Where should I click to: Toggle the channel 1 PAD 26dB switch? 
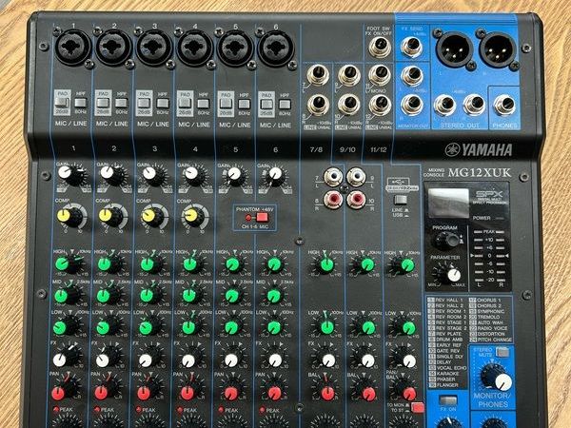62,103
